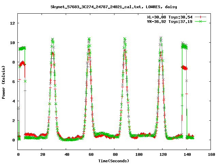Screen dimensions: 218x164
Task: Click the red calibration plateau near time 4 seconds
Action: click(22, 64)
